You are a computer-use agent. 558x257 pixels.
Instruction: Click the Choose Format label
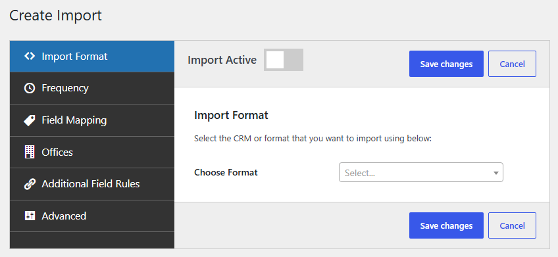pyautogui.click(x=226, y=172)
